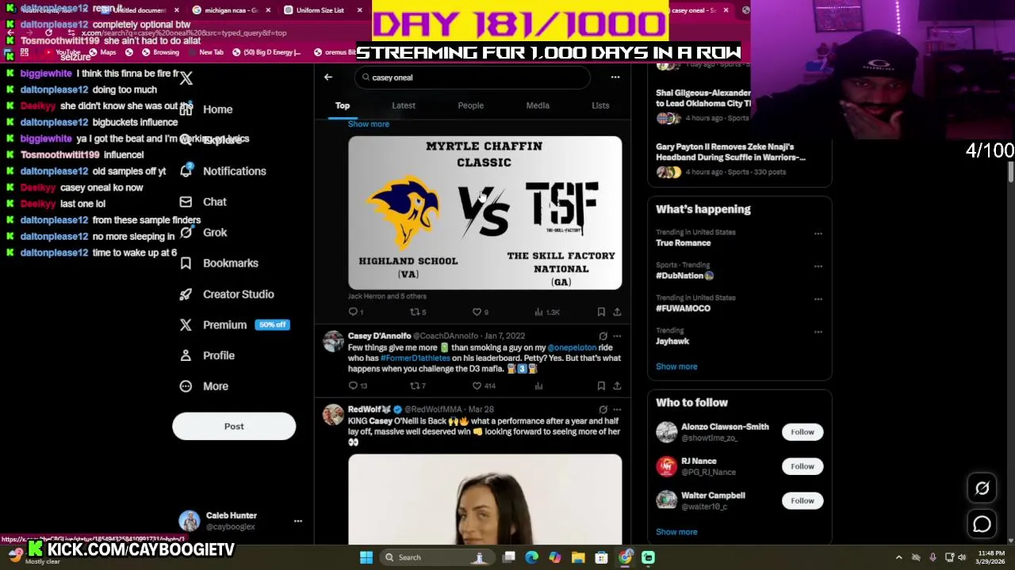Show more under What's happening

676,367
